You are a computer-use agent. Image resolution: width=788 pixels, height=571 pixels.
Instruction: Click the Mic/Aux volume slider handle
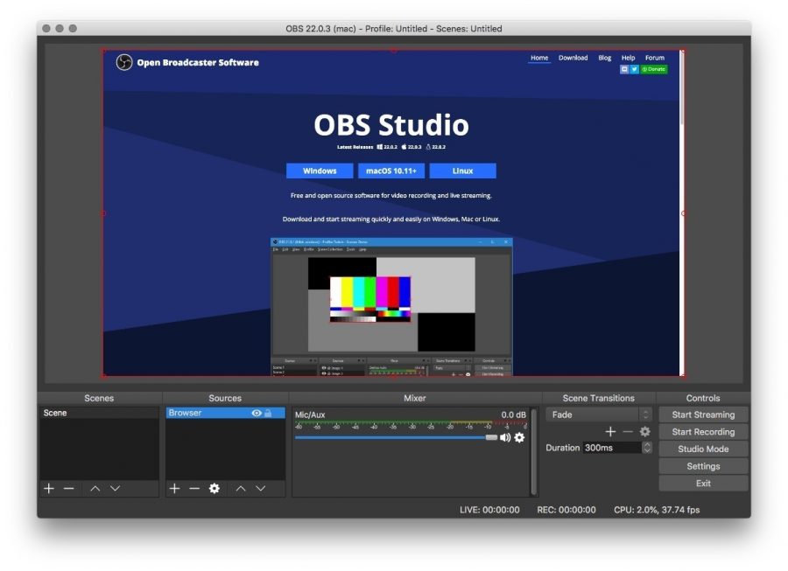click(x=491, y=437)
